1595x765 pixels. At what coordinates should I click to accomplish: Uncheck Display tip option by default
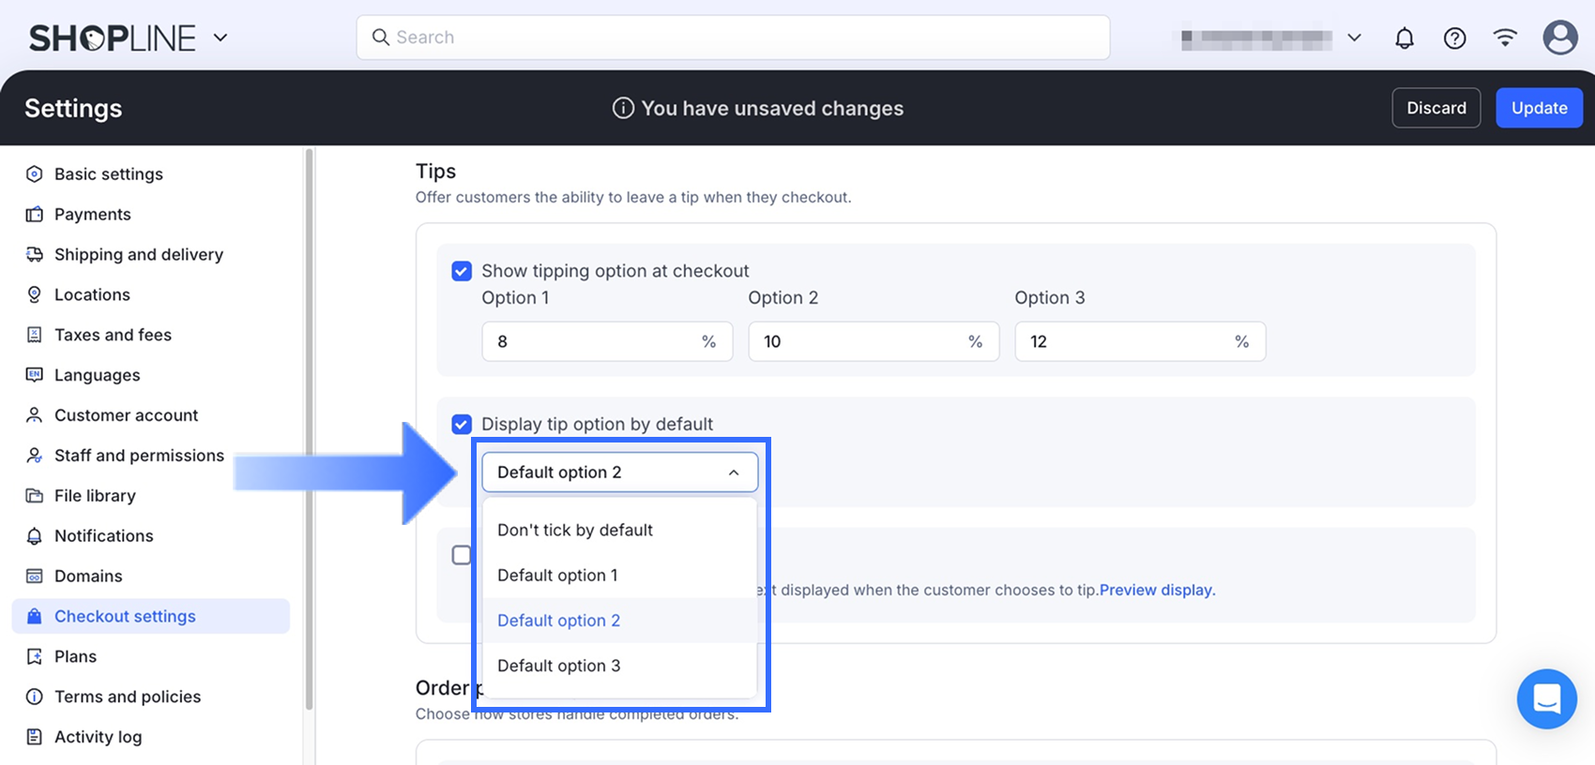click(x=462, y=425)
